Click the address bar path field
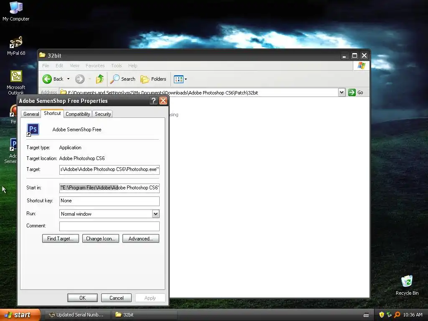 199,92
